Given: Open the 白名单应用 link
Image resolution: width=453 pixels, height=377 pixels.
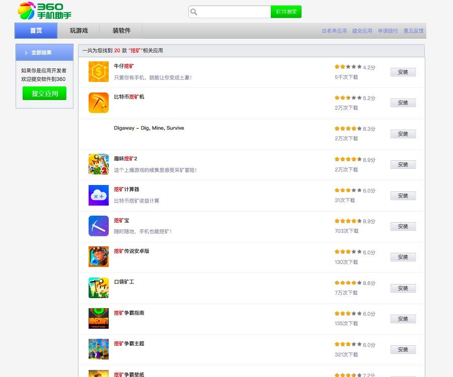Looking at the screenshot, I should [x=334, y=31].
